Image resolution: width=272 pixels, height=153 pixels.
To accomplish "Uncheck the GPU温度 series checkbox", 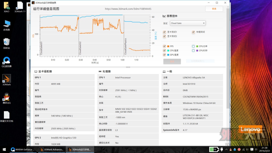I will coord(164,55).
